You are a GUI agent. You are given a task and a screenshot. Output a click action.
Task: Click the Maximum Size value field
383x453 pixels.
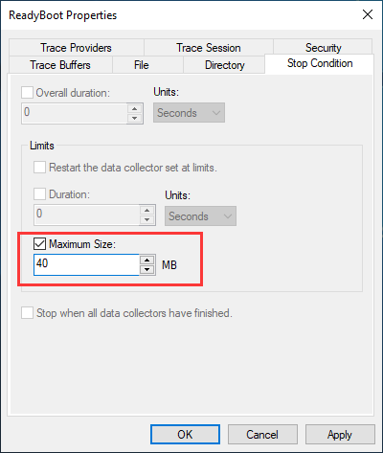click(x=86, y=264)
